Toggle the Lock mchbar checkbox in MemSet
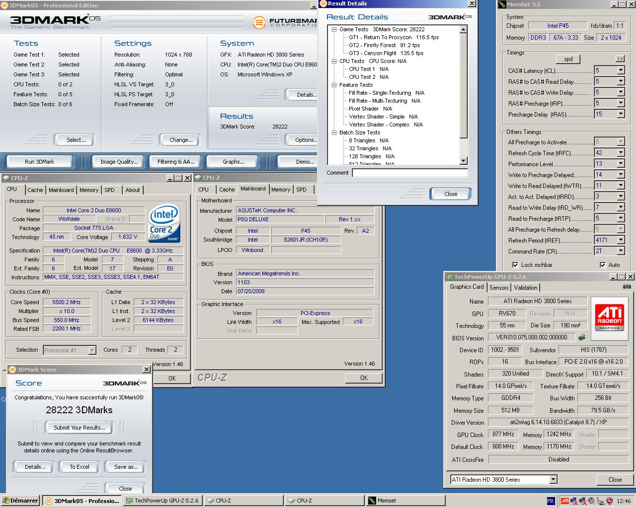 pos(515,265)
